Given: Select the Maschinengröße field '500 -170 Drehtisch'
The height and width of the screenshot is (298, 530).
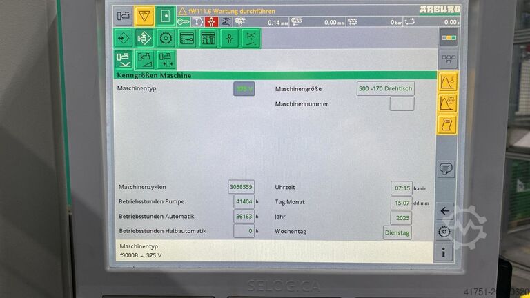Looking at the screenshot, I should pyautogui.click(x=385, y=88).
